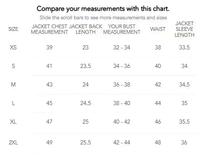Click the SIZE column header
206x160 pixels.
(13, 29)
